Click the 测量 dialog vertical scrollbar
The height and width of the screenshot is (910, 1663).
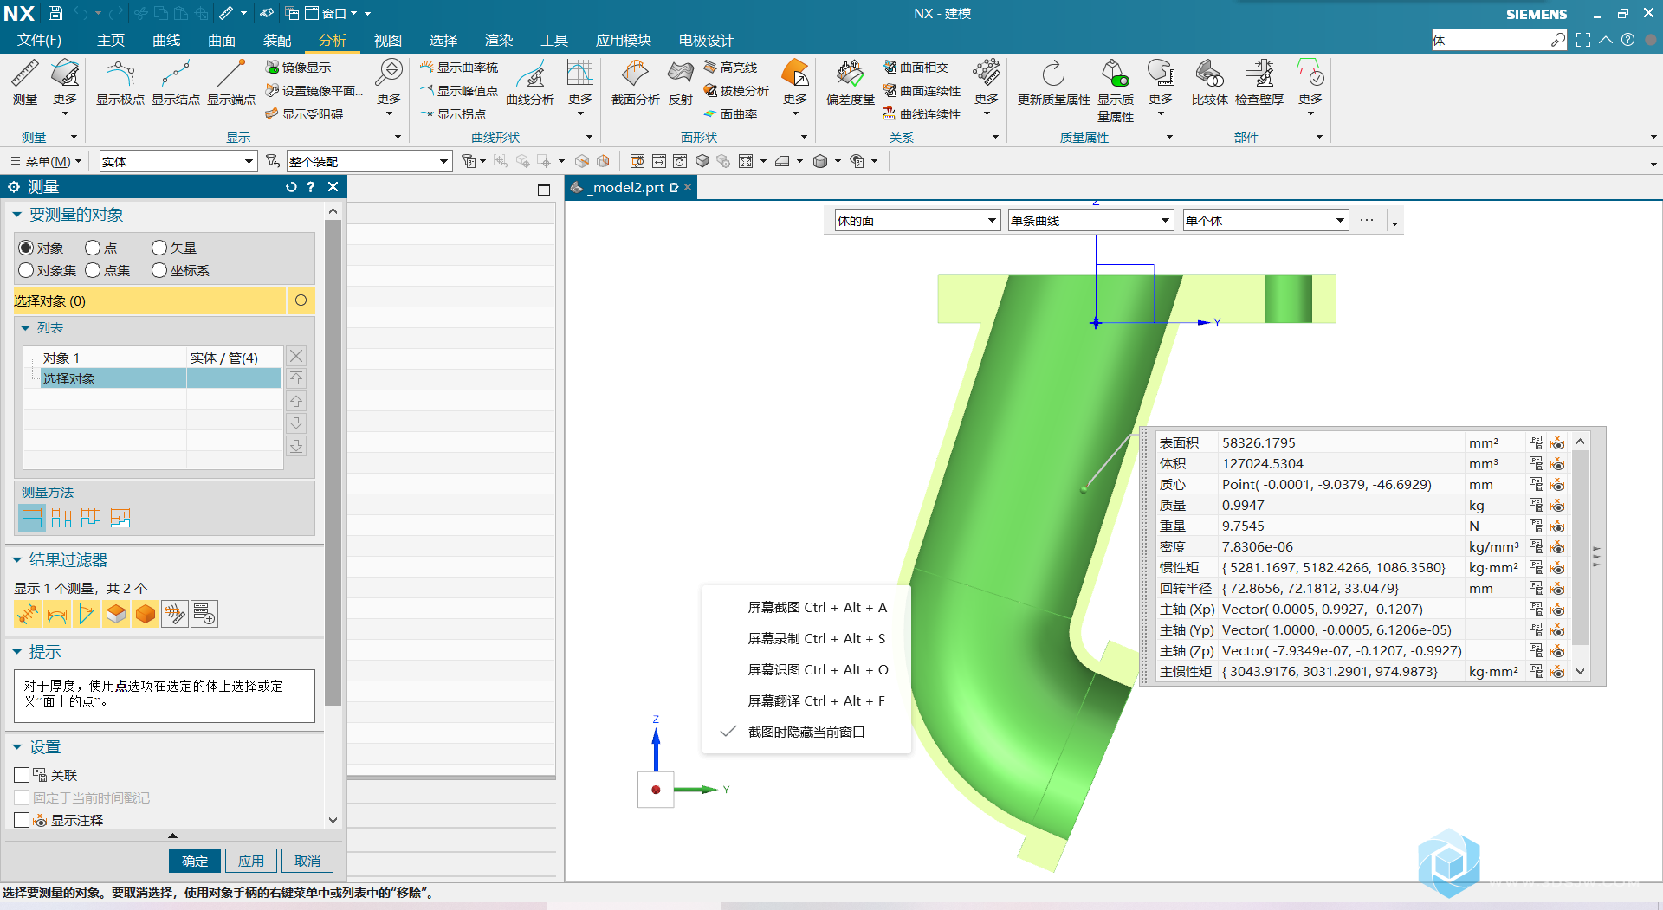pos(333,463)
